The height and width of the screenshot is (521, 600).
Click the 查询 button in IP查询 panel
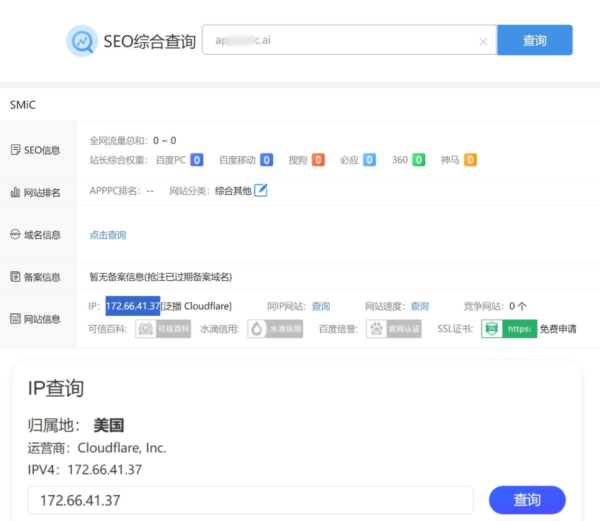(x=527, y=500)
